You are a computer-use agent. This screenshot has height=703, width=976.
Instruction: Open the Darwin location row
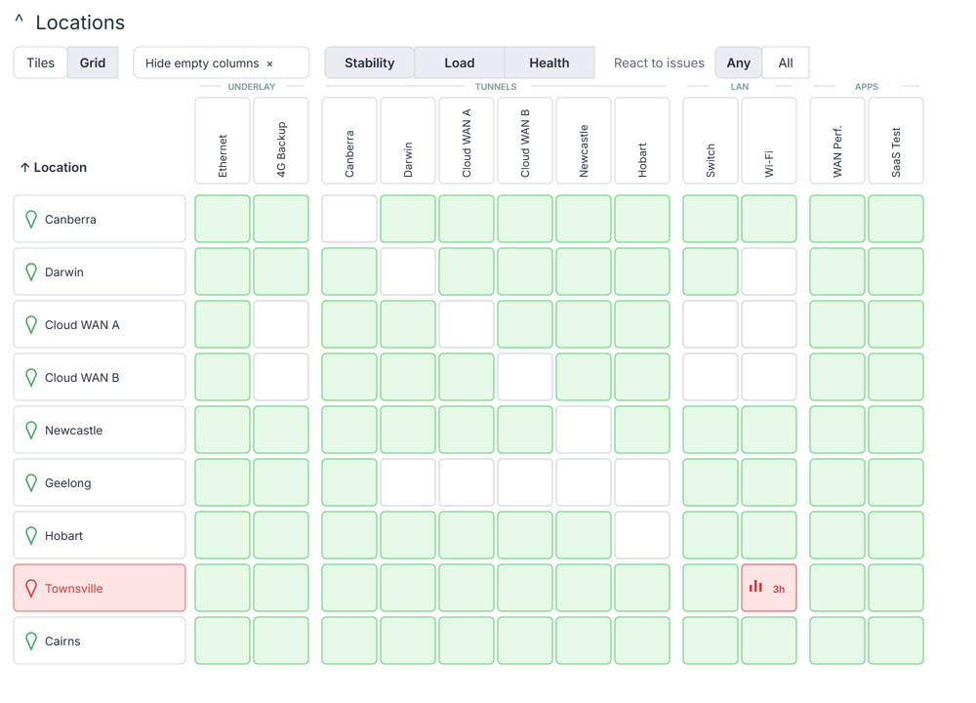[x=100, y=271]
